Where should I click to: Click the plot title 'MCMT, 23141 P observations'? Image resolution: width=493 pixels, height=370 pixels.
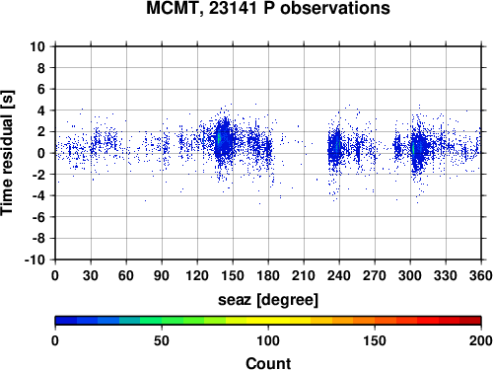point(268,8)
